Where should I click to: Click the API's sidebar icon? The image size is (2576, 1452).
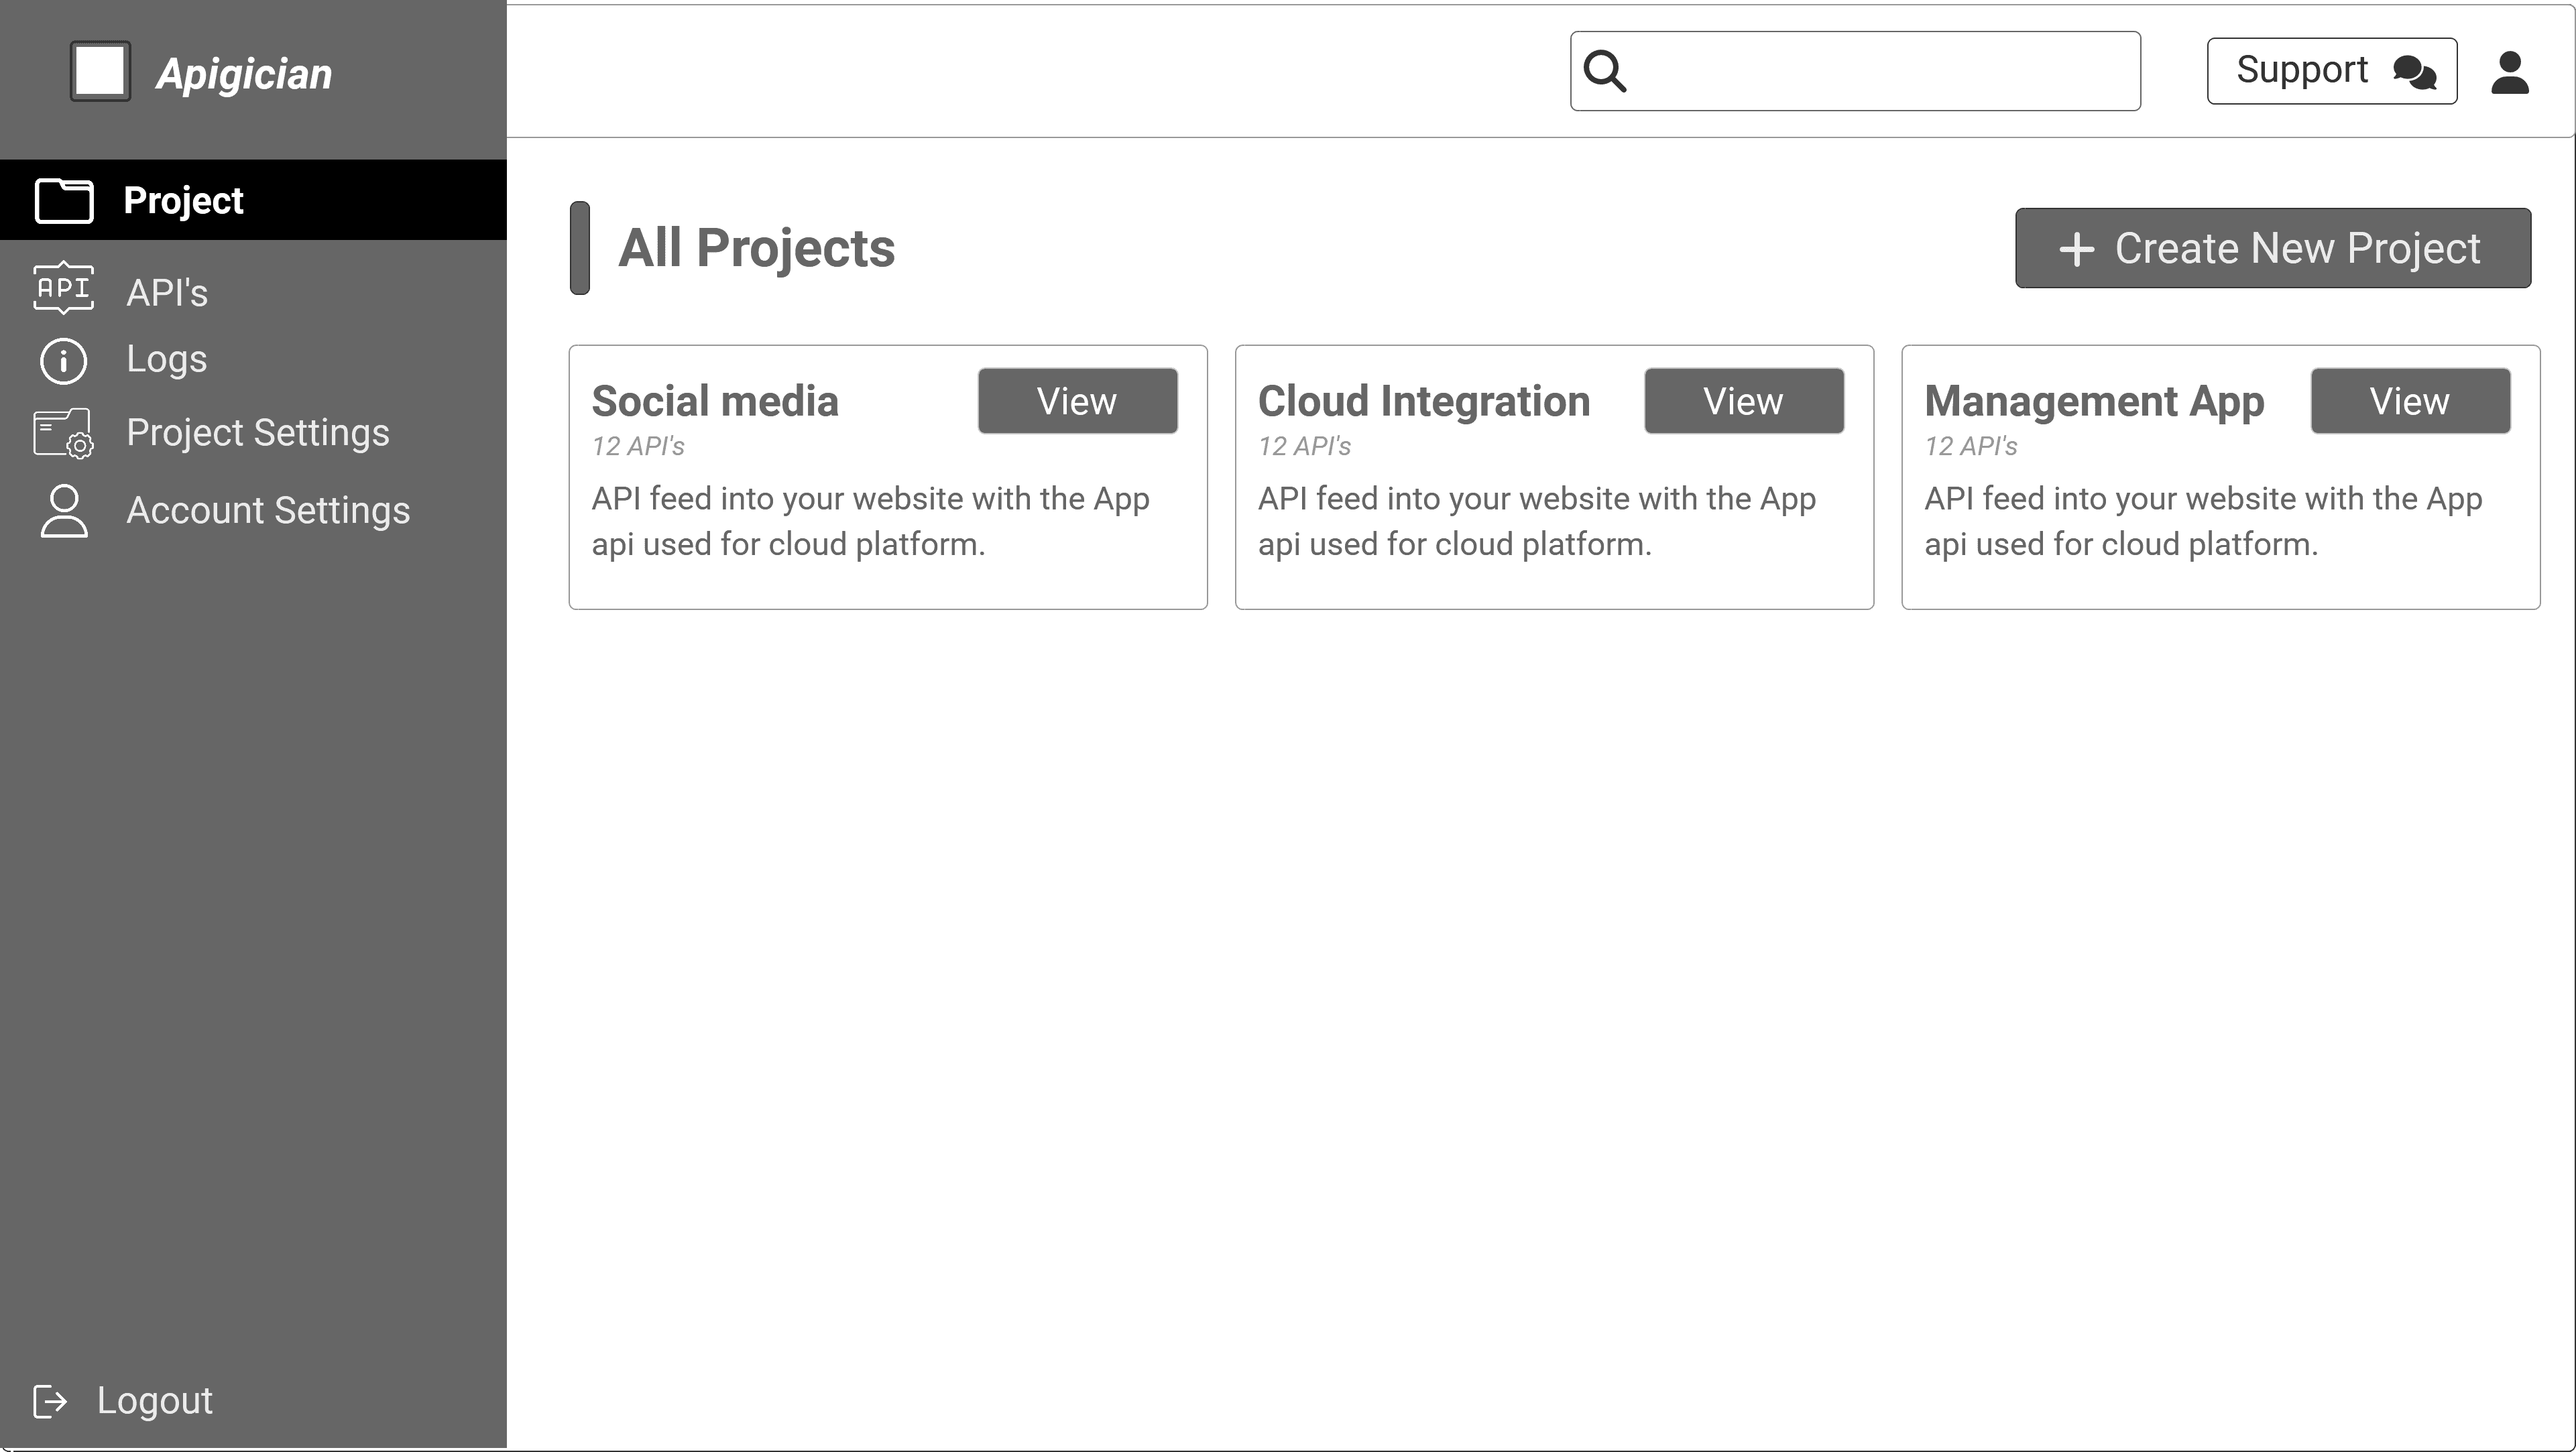click(x=64, y=289)
